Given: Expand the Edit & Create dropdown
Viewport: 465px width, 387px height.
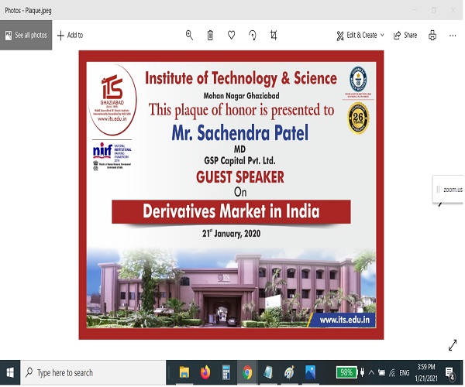Looking at the screenshot, I should [360, 36].
